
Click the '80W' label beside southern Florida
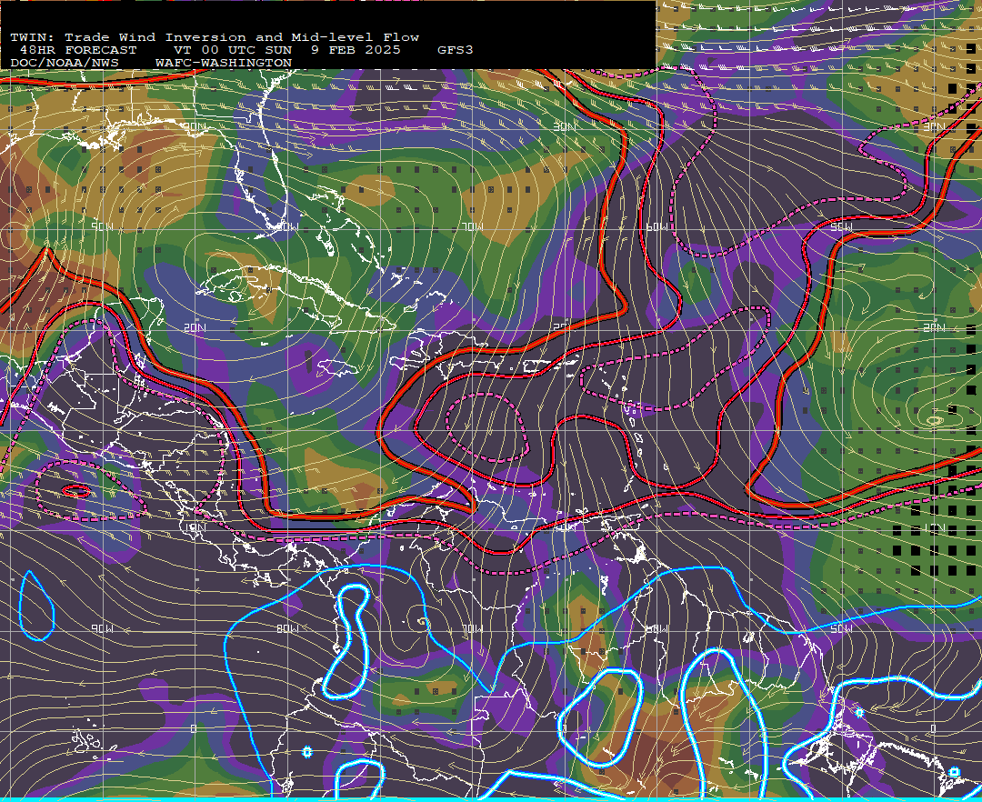point(287,227)
